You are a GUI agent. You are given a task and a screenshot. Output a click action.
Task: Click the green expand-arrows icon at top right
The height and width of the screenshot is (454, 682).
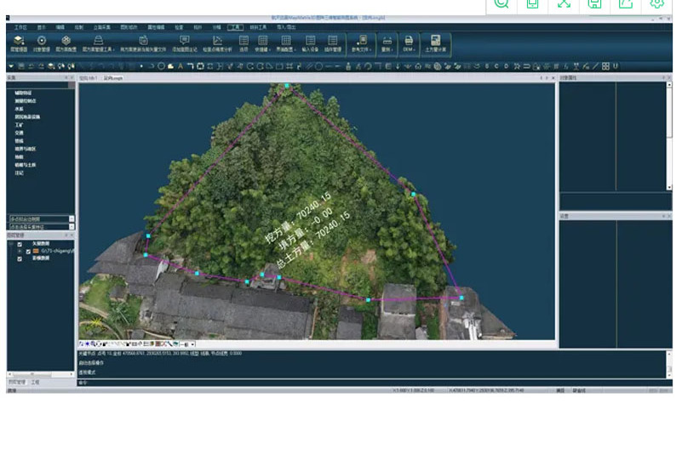(x=564, y=4)
